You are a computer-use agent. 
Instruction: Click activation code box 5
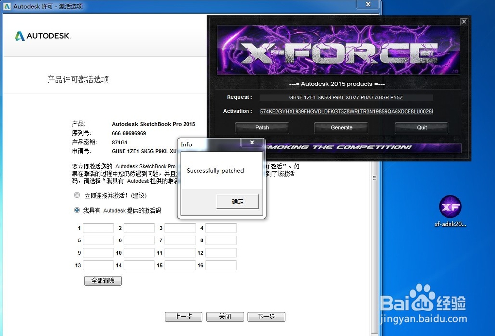(98, 240)
